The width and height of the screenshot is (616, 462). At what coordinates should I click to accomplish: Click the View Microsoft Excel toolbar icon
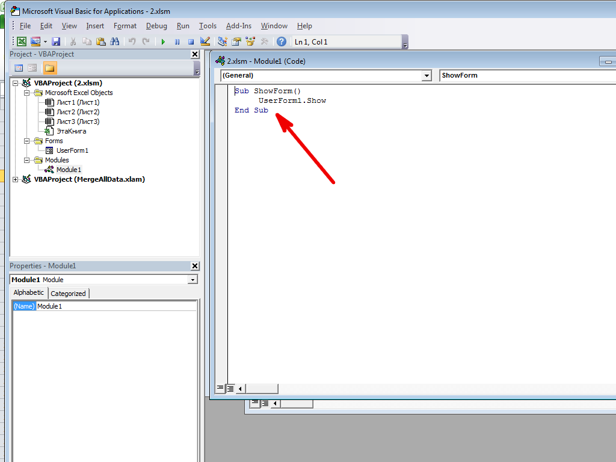22,42
